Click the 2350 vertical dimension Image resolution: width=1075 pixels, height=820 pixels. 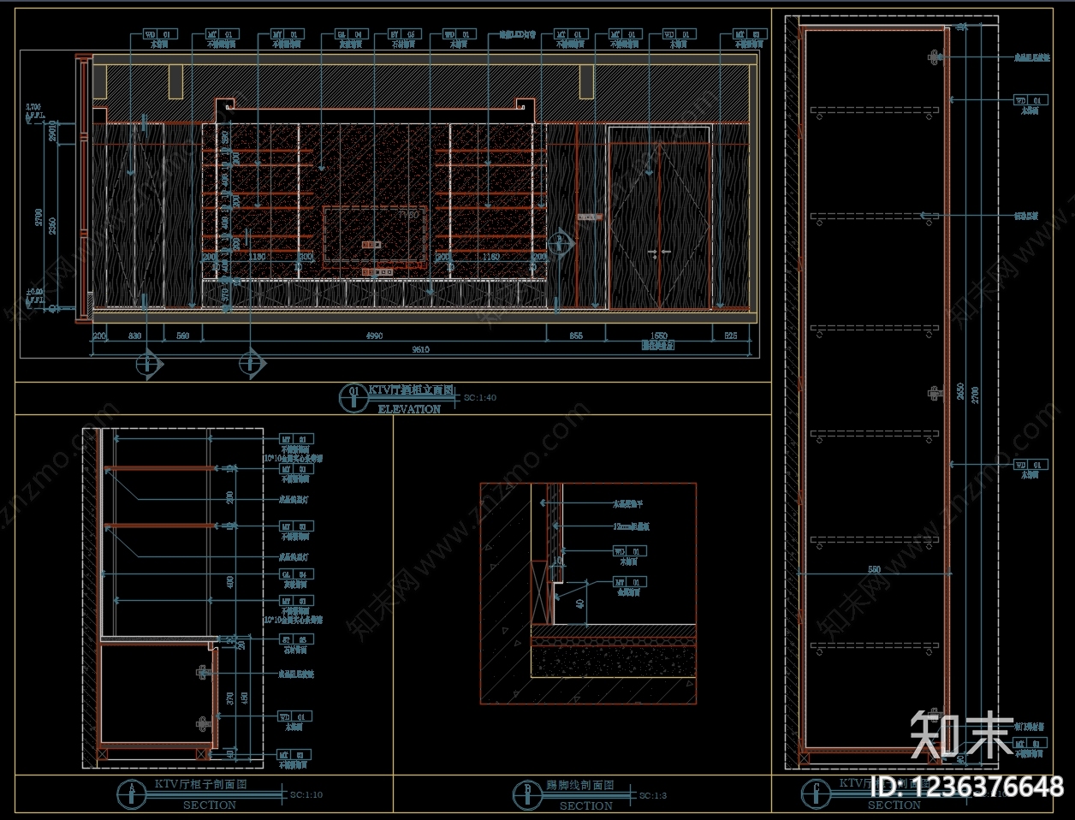pos(52,225)
